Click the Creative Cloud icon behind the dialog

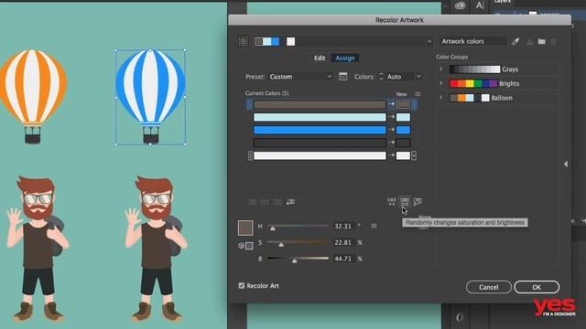pos(460,5)
